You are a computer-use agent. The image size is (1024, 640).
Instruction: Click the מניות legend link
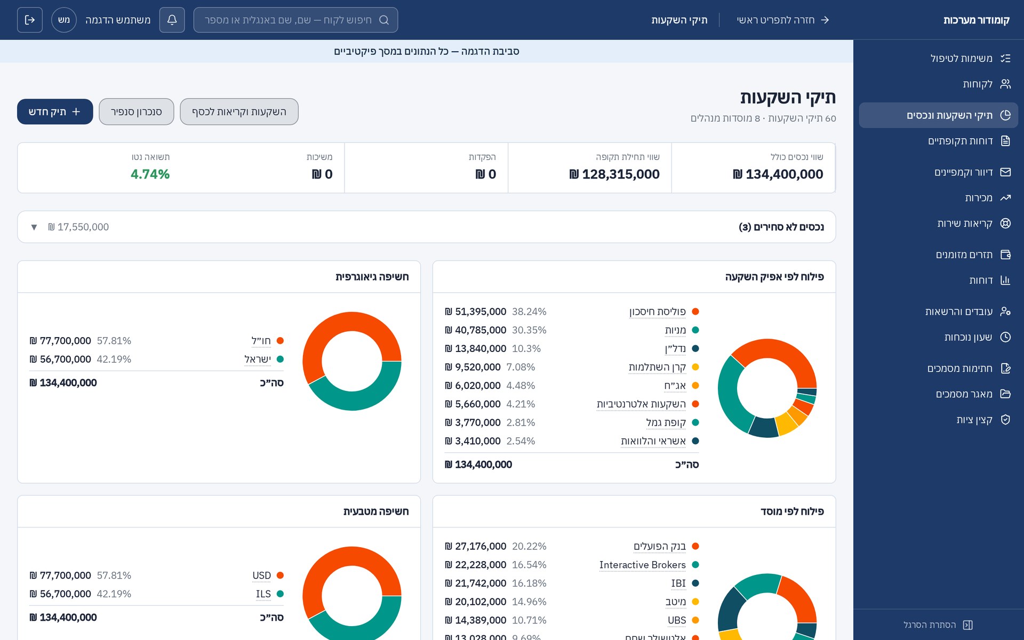675,330
